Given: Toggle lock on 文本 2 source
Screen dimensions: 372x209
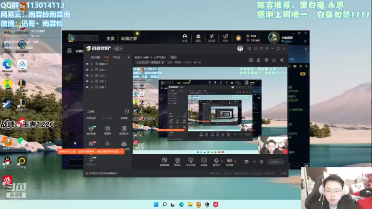Looking at the screenshot, I should tap(92, 70).
